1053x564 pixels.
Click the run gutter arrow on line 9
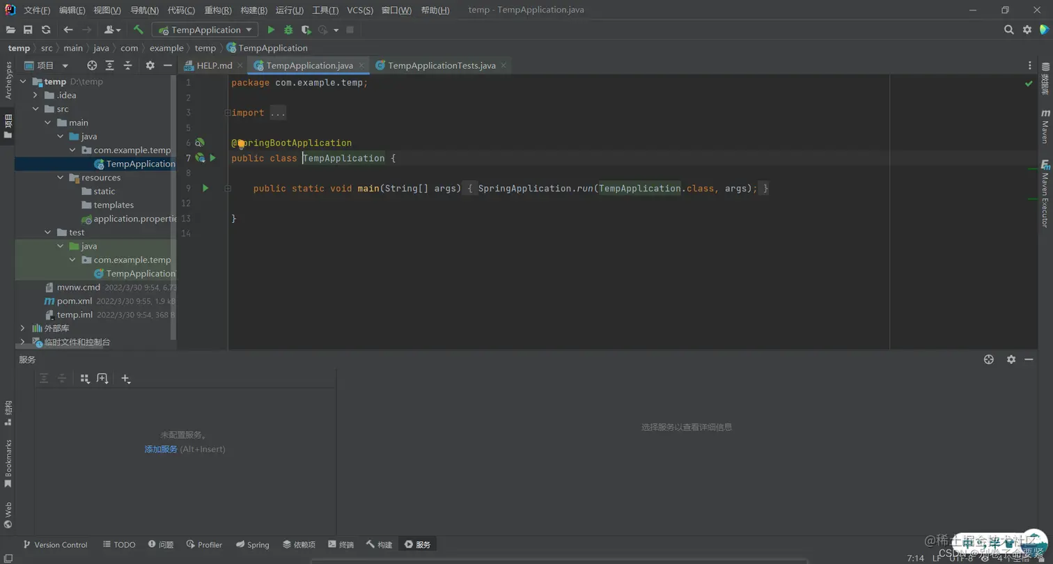click(x=205, y=188)
